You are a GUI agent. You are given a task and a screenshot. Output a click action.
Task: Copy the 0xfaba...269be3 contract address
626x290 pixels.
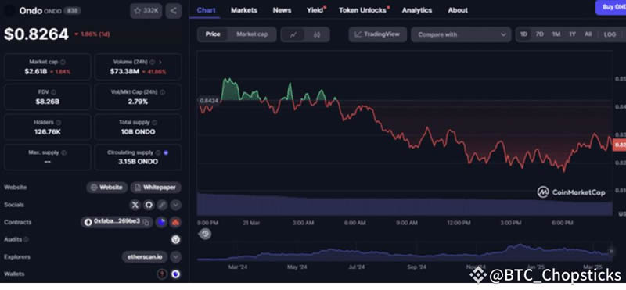click(146, 222)
